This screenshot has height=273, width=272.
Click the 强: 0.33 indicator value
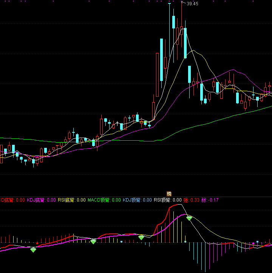(x=191, y=200)
